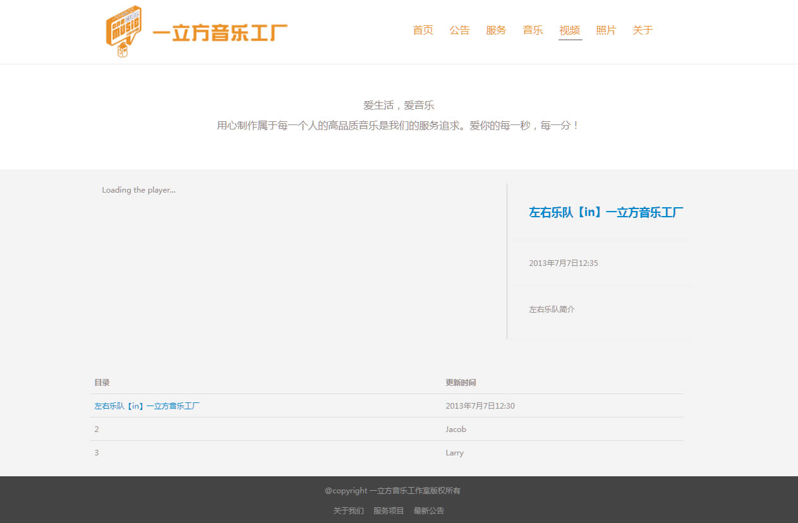This screenshot has width=798, height=523.
Task: Visit the 关于 page from the top menu
Action: [x=643, y=30]
